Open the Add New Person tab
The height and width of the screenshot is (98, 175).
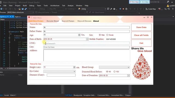36,21
